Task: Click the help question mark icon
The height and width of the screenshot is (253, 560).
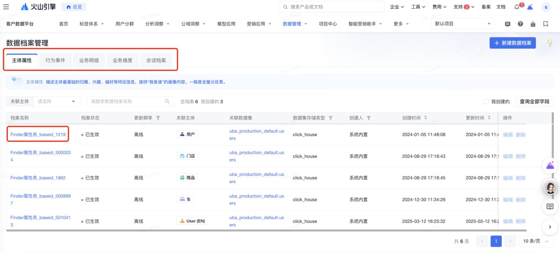Action: [520, 24]
